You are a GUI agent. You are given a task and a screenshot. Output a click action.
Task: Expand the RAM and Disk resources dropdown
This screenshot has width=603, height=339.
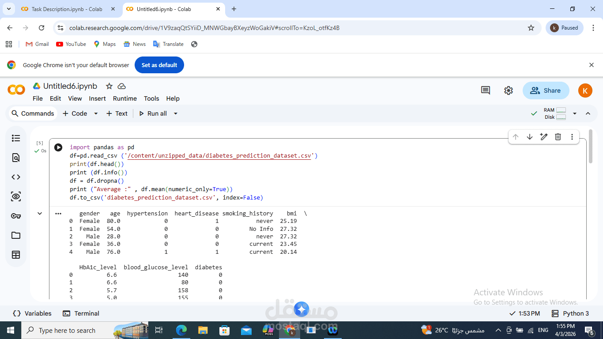click(x=574, y=113)
